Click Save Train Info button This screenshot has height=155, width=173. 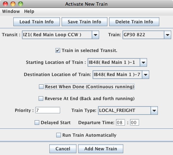coord(84,22)
